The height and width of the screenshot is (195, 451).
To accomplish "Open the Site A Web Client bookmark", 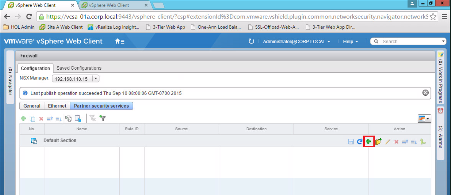I will point(61,27).
